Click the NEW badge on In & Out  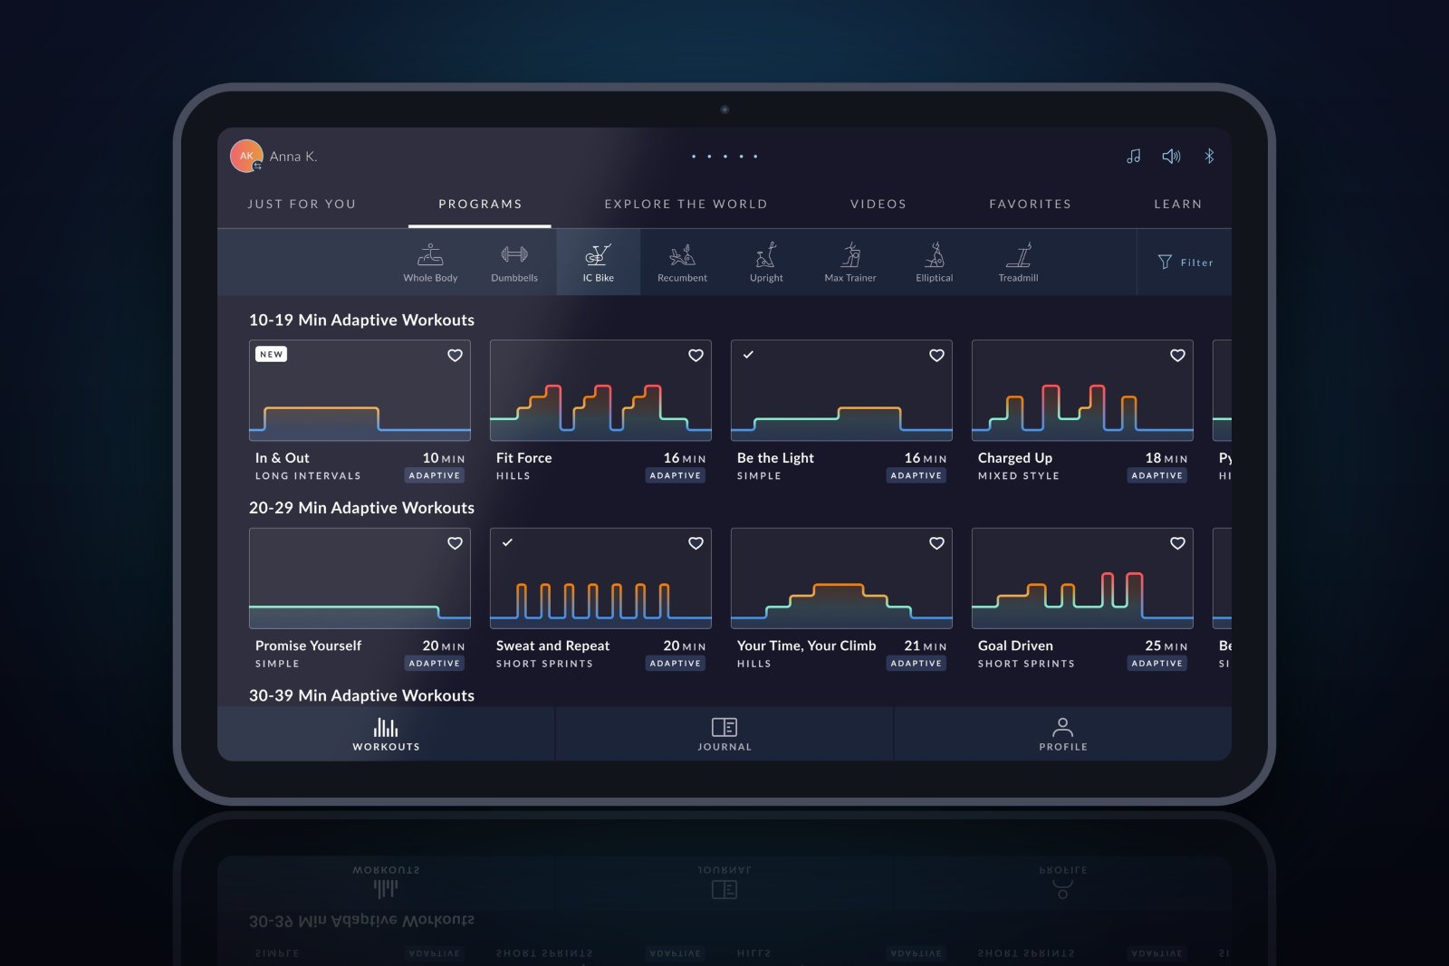click(x=271, y=354)
